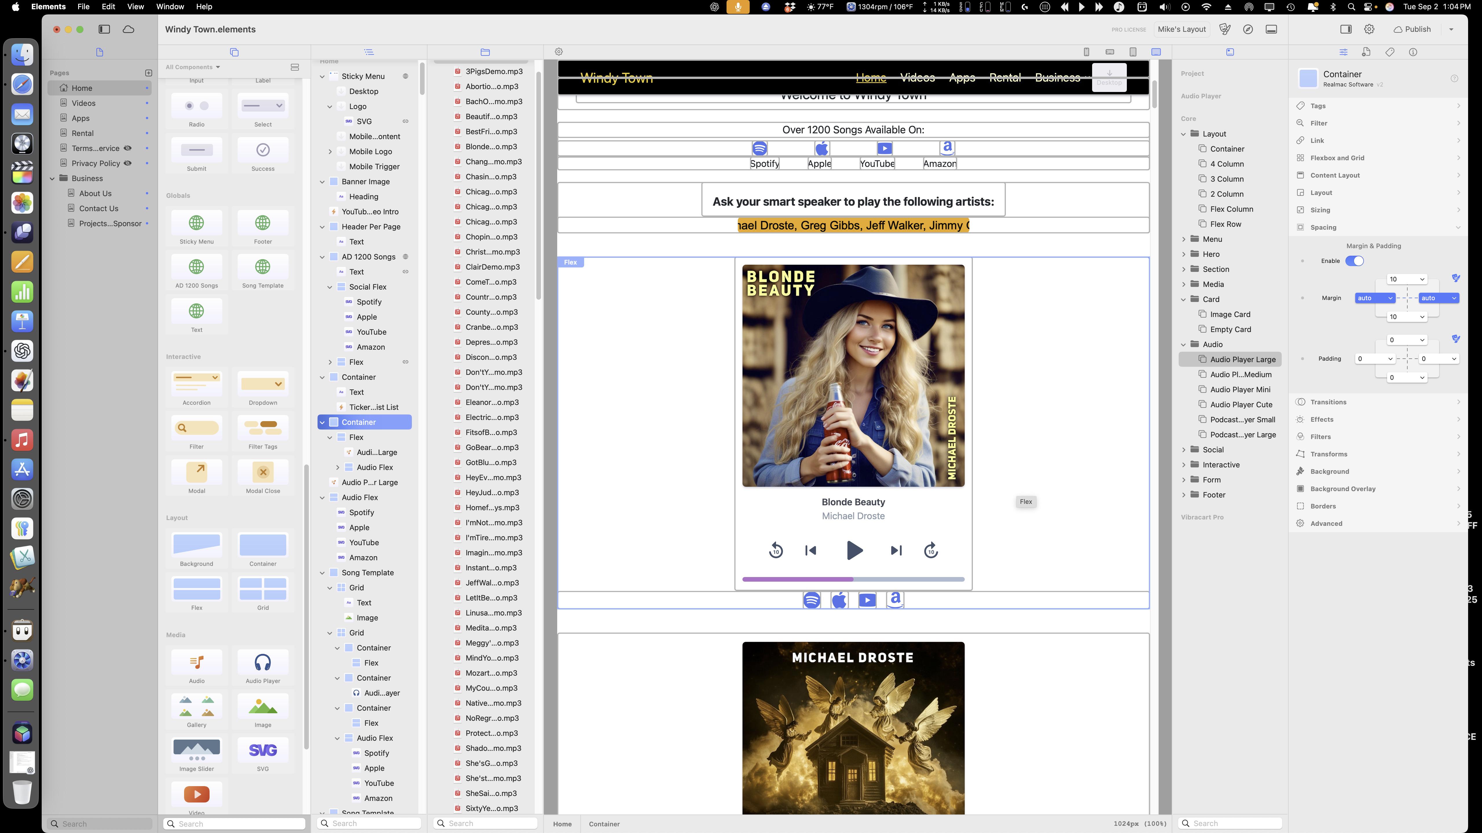
Task: Open the project settings gear icon
Action: tap(1369, 29)
